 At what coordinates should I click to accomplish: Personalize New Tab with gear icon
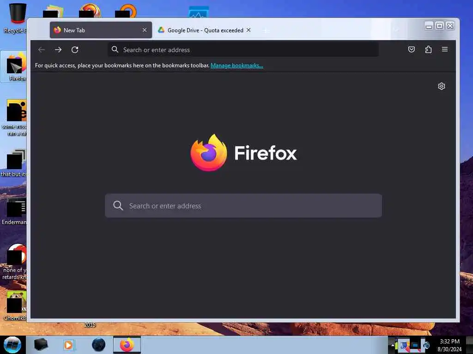tap(441, 86)
